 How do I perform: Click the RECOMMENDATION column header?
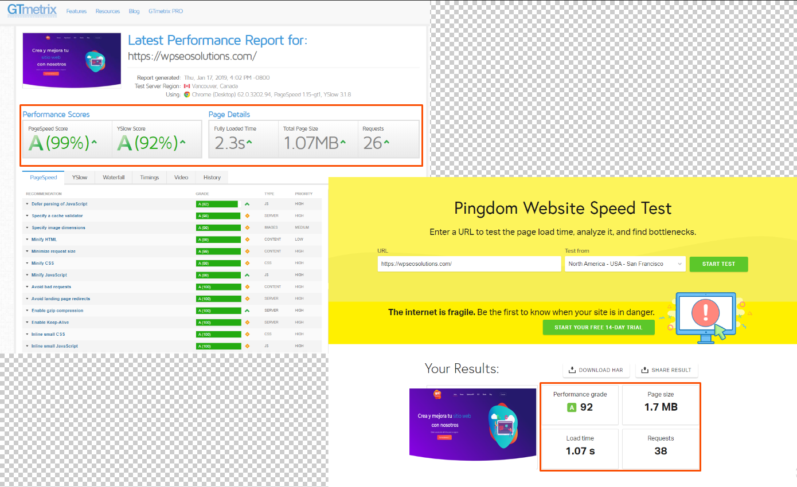45,194
